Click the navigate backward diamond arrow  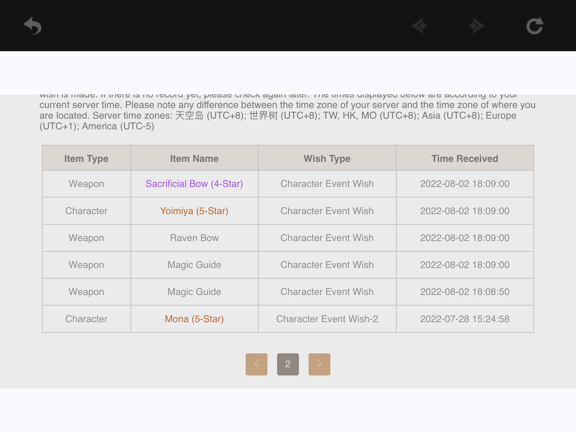click(419, 26)
